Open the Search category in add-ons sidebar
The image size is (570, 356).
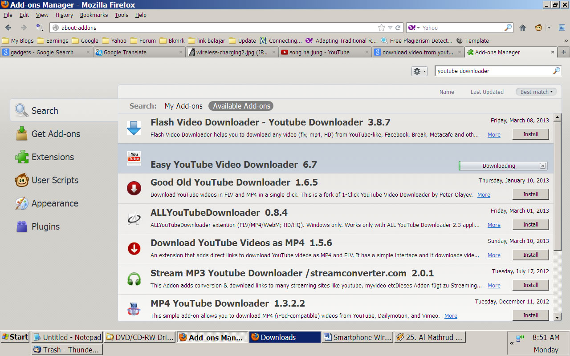click(64, 110)
